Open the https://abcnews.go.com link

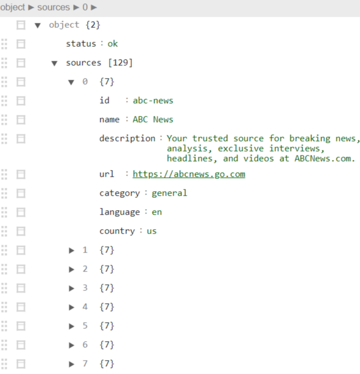pos(189,174)
